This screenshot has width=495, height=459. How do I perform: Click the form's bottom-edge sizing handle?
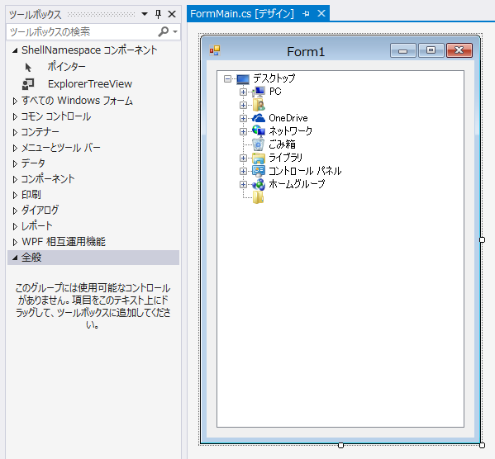340,445
